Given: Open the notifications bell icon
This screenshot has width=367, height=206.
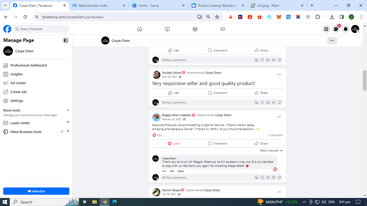Looking at the screenshot, I should pyautogui.click(x=346, y=29).
